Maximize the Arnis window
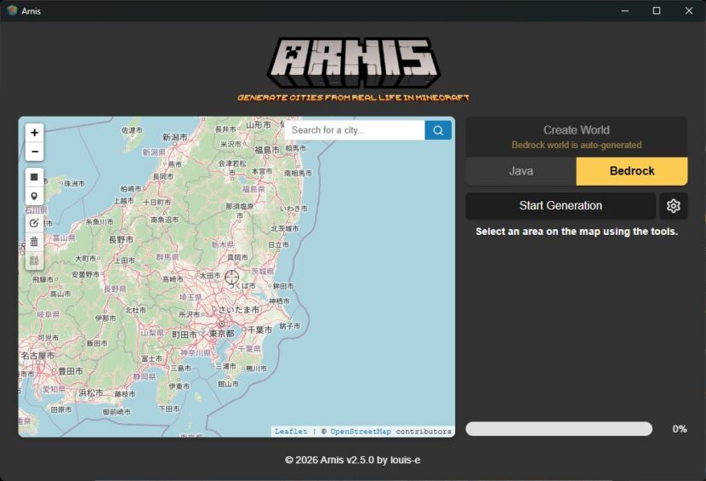The image size is (706, 481). [x=657, y=11]
